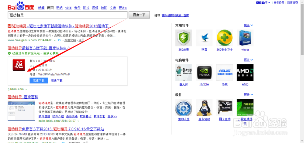Open the WinRAR icon
Viewport: 304px width, 143px height.
[x=245, y=38]
